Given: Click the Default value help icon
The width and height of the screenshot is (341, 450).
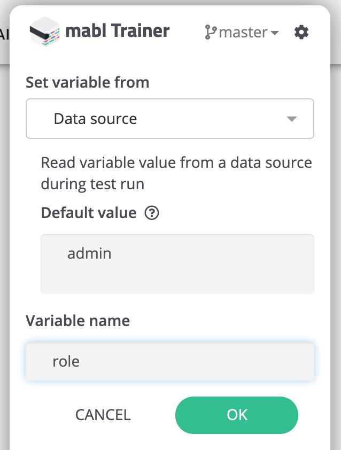Looking at the screenshot, I should pyautogui.click(x=152, y=213).
